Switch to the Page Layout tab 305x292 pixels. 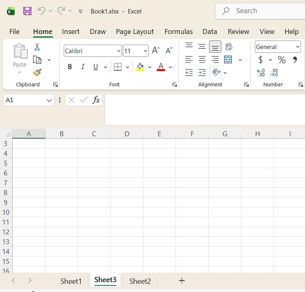135,31
